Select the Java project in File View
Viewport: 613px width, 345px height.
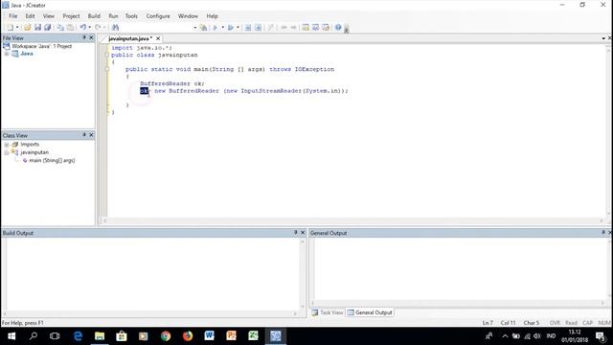click(27, 54)
